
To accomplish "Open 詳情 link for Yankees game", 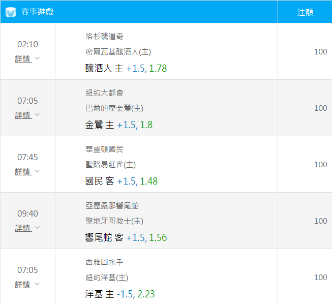I will tap(23, 285).
